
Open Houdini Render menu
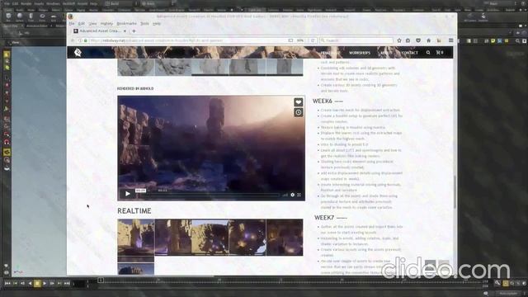[x=26, y=3]
